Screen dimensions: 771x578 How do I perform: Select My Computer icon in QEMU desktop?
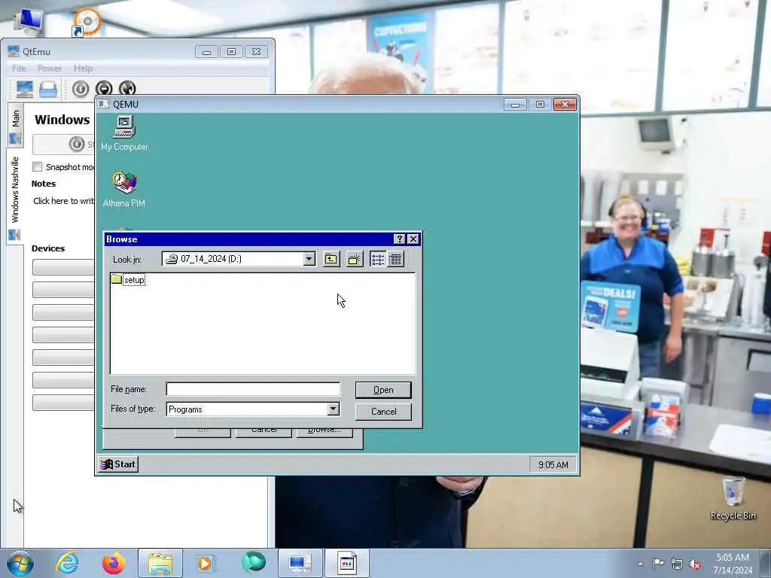coord(124,134)
